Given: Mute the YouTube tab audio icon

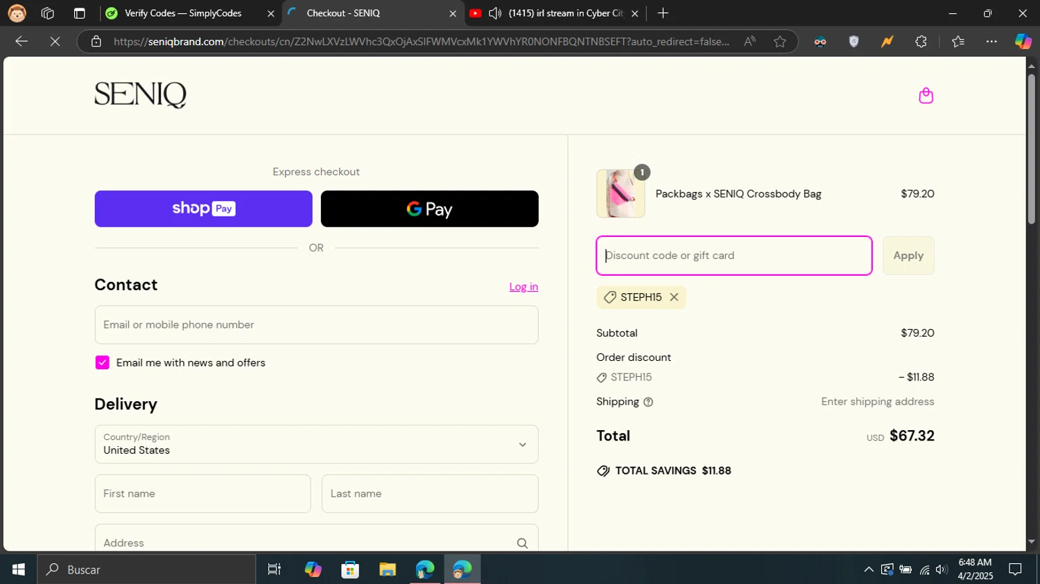Looking at the screenshot, I should click(495, 13).
